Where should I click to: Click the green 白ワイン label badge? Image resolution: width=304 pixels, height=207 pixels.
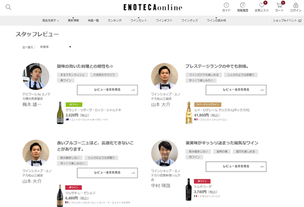point(74,105)
